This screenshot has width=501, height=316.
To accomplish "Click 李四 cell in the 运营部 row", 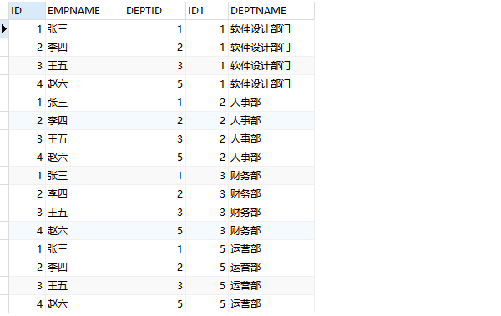I will (84, 267).
